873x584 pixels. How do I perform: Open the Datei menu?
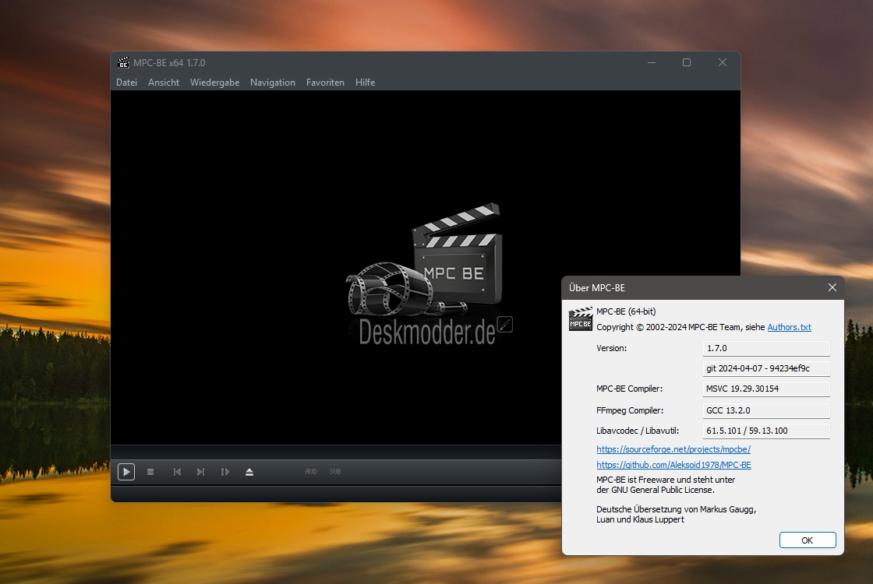coord(126,83)
